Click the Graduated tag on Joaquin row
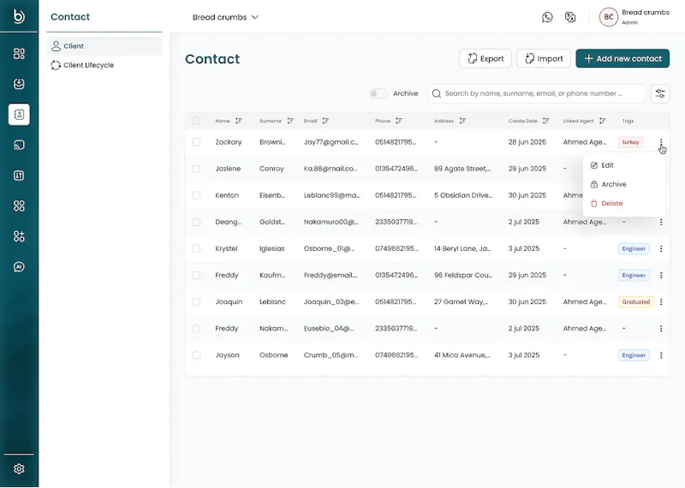Viewport: 685px width, 488px height. click(636, 302)
